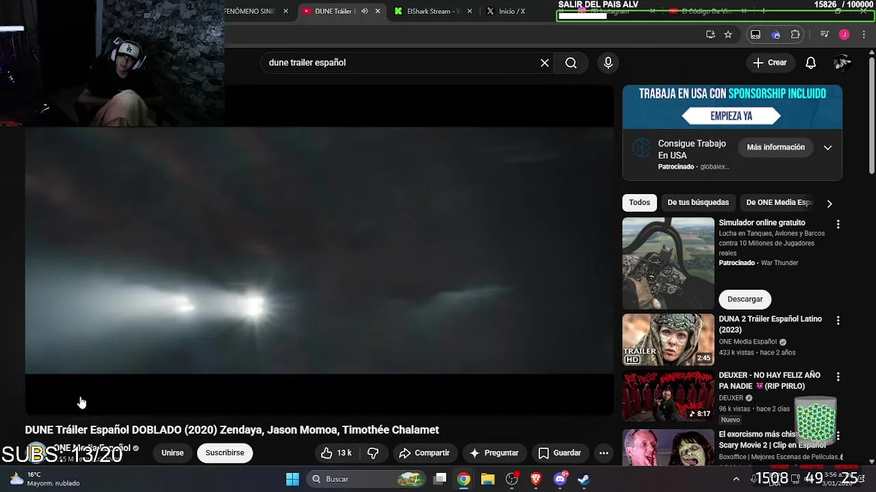Bookmark this page with the star icon
876x492 pixels.
click(x=728, y=34)
